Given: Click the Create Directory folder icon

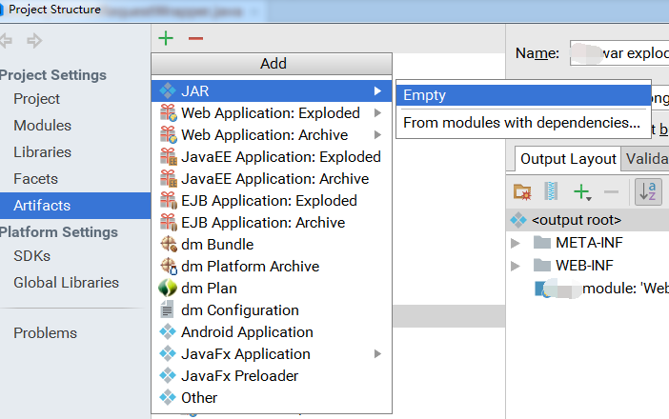Looking at the screenshot, I should point(522,191).
